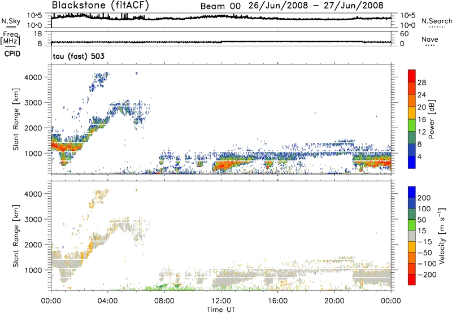
Task: Click the "20" value on Power color bar
Action: [x=421, y=107]
